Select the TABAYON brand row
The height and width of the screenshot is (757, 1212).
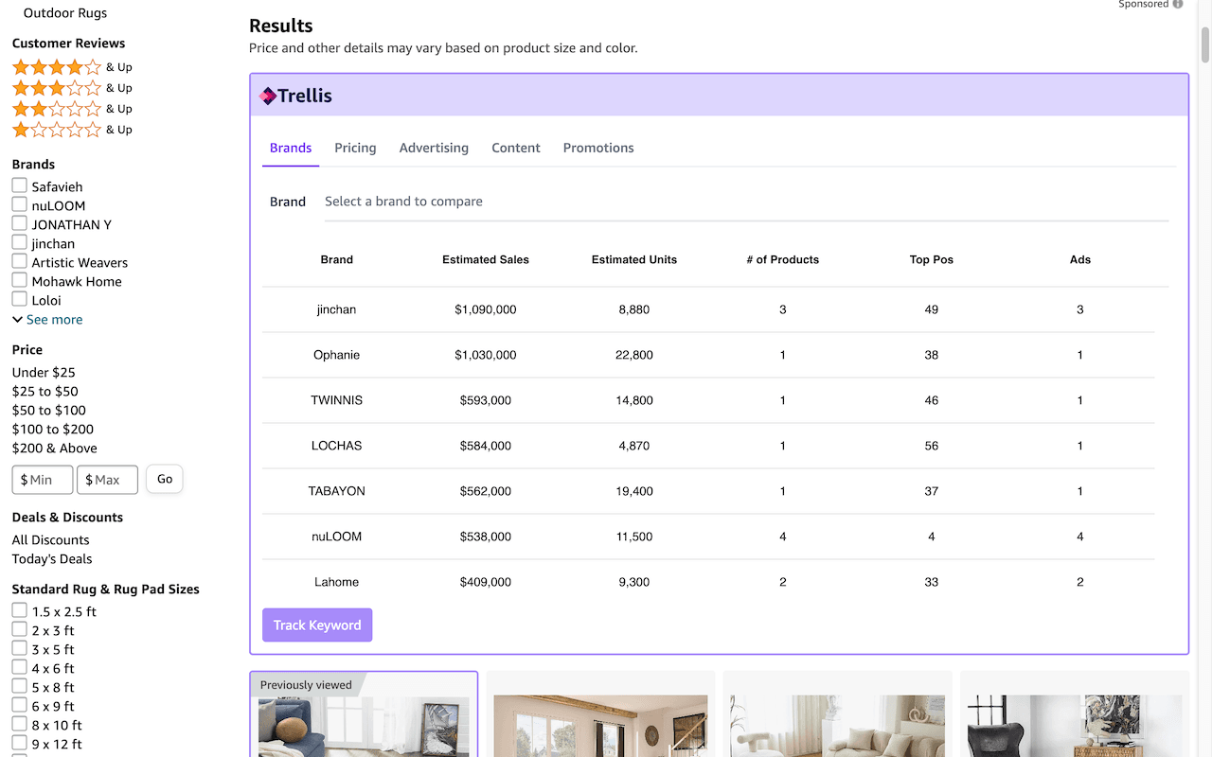coord(708,491)
